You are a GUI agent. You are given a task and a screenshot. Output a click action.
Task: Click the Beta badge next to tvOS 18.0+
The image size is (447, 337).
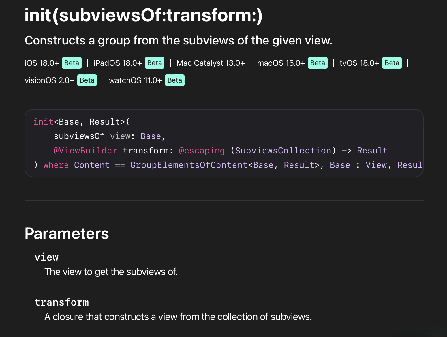392,63
